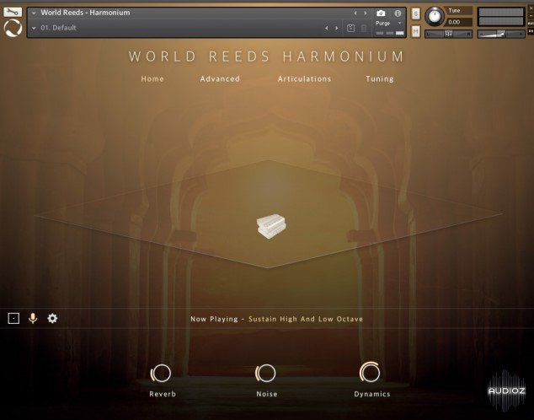Open the Purge dropdown menu
The width and height of the screenshot is (534, 420).
pyautogui.click(x=387, y=24)
